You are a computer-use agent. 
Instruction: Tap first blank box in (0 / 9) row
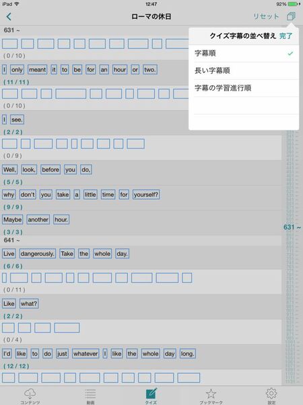coord(10,144)
